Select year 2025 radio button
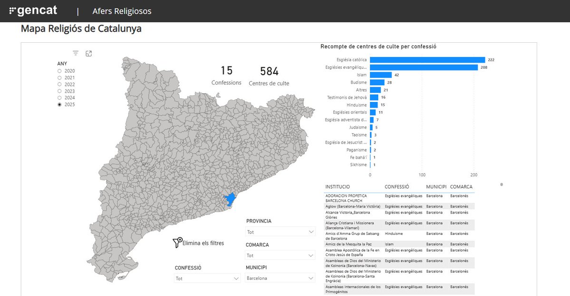The image size is (570, 296). 59,104
